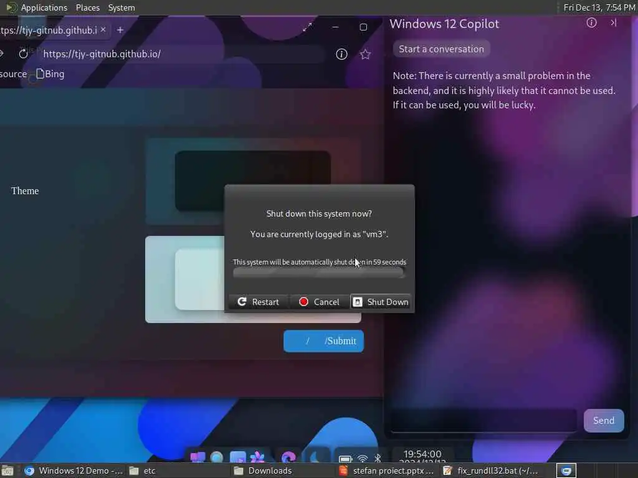The width and height of the screenshot is (638, 478).
Task: Switch to stefan project.pptx taskbar window
Action: tap(386, 471)
